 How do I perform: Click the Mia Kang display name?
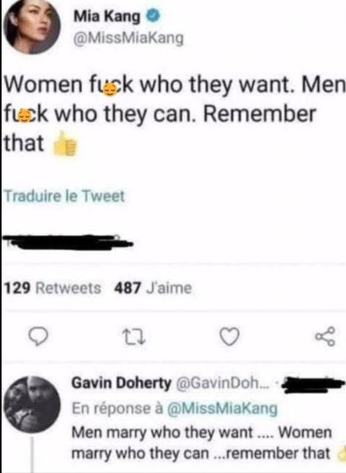pos(107,17)
